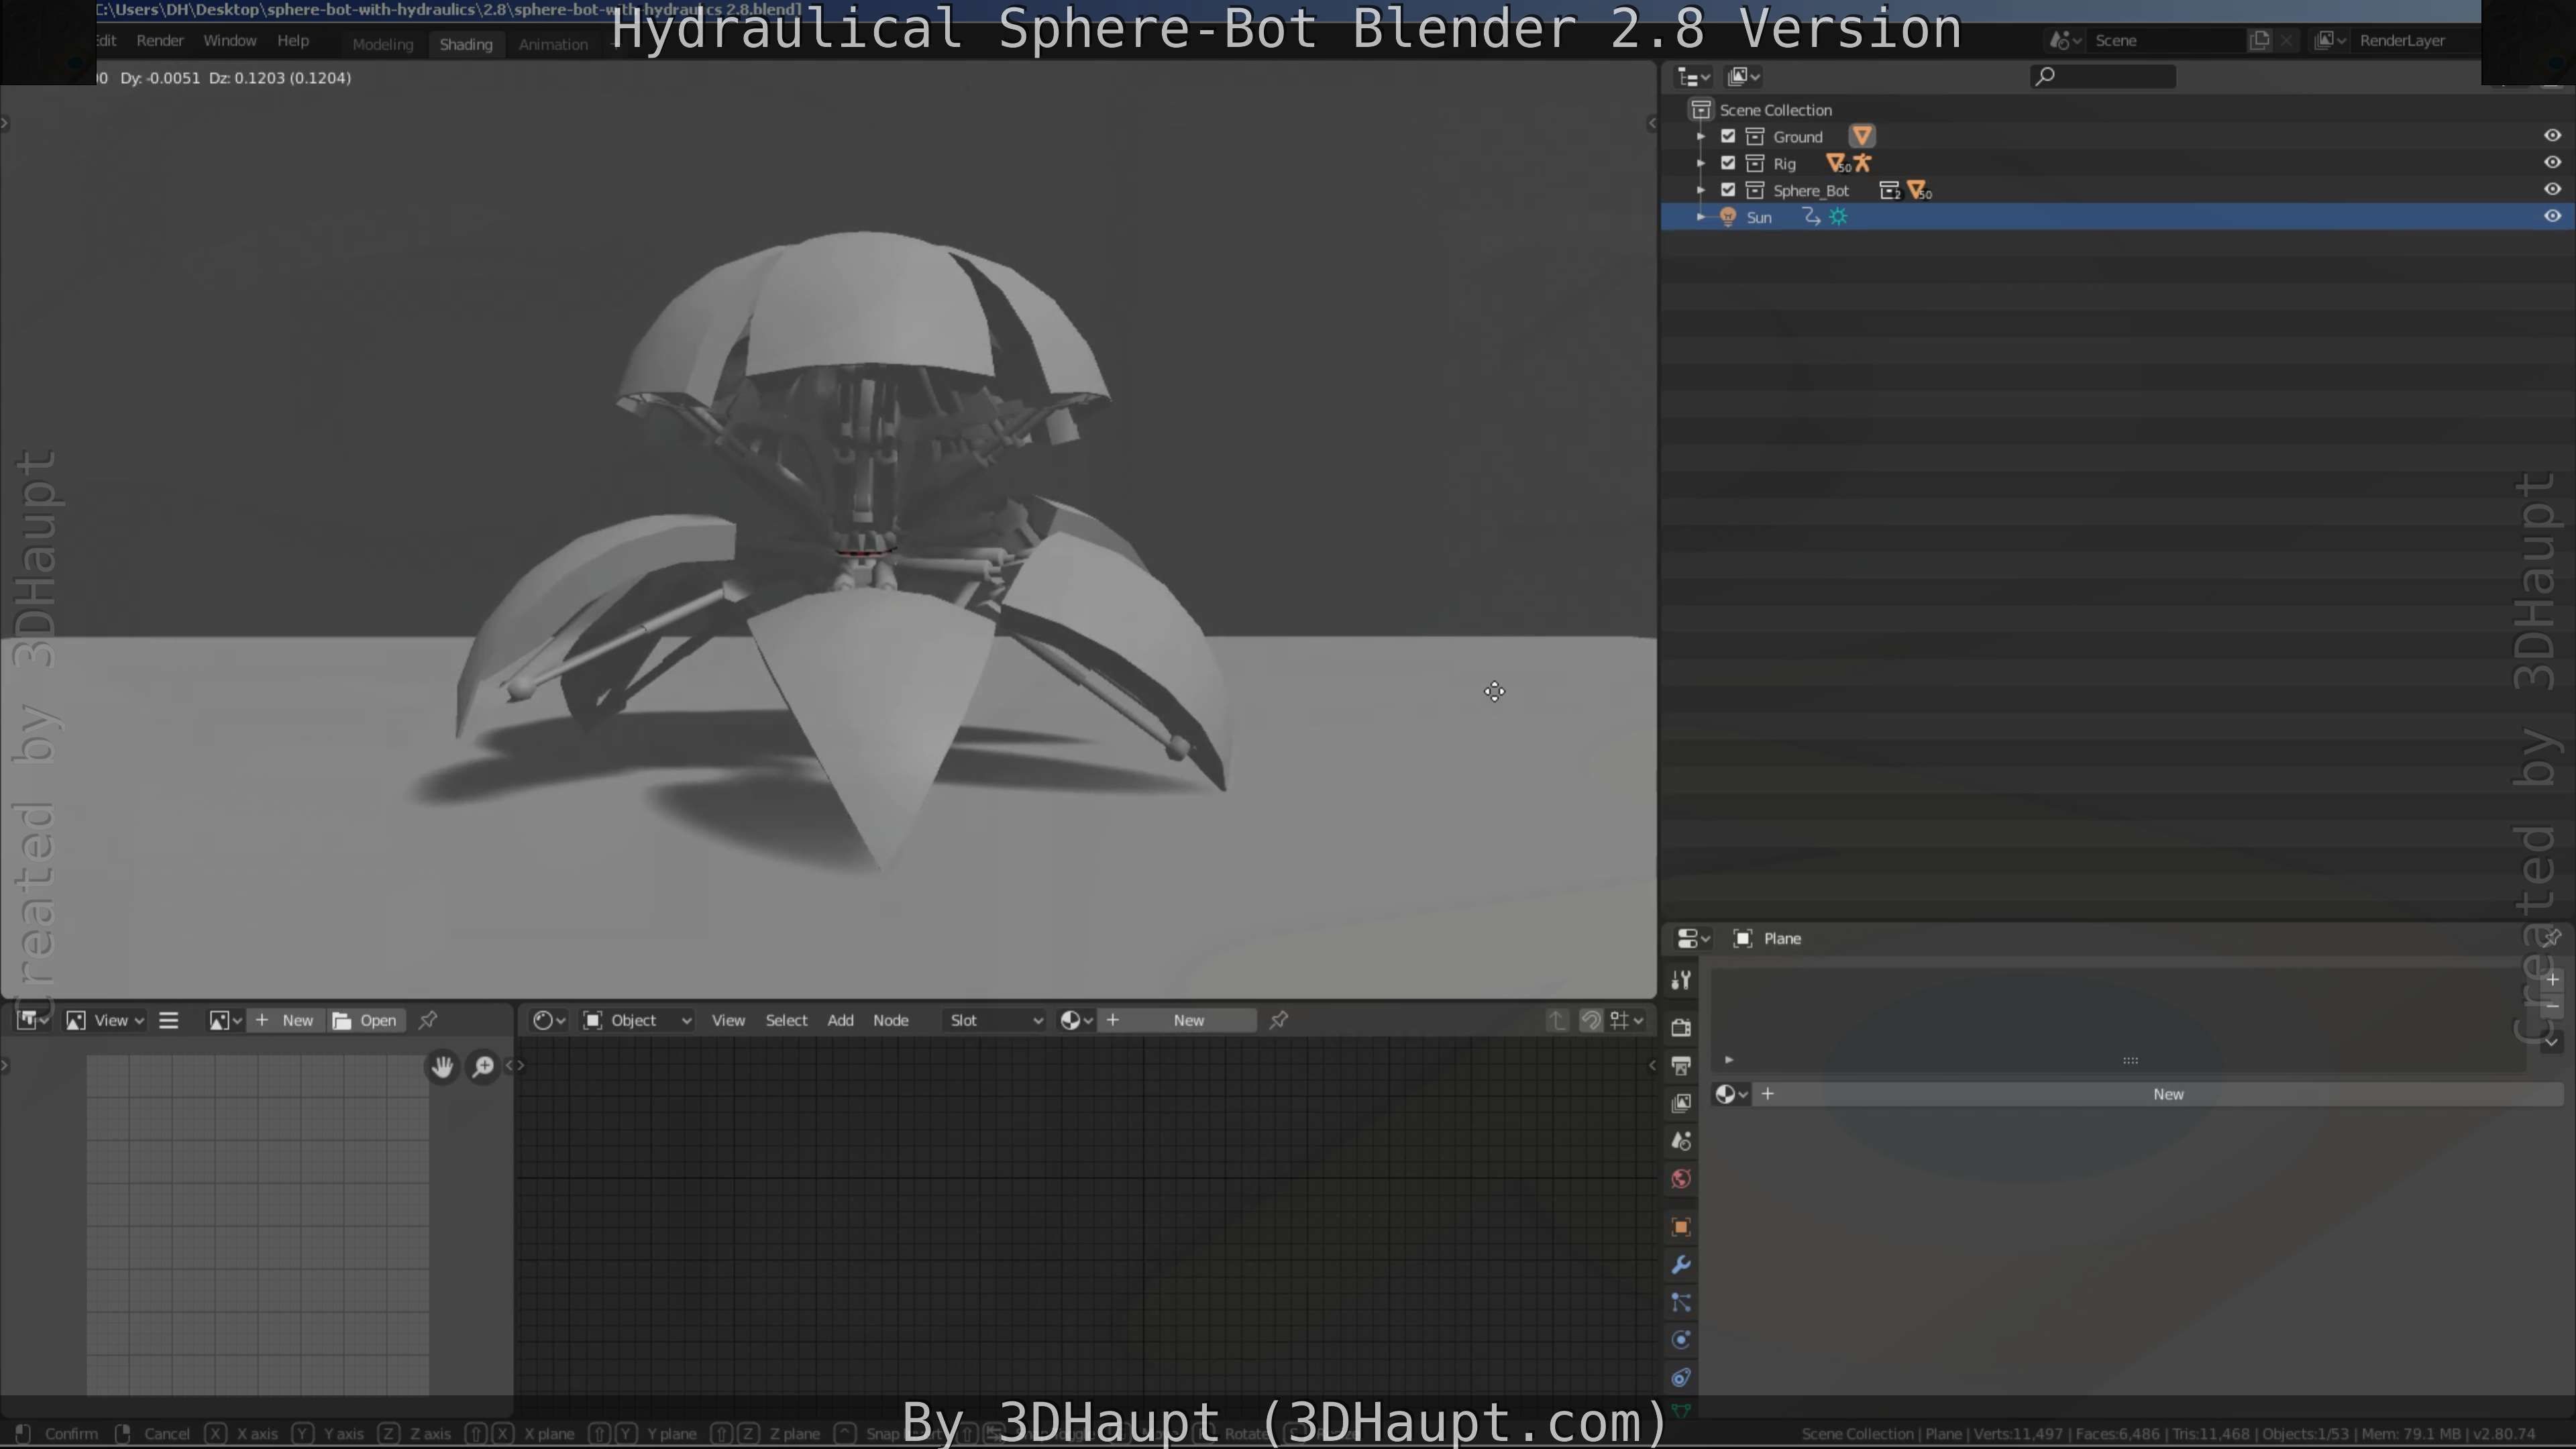Screen dimensions: 2576x1449
Task: Click the delete scene X icon
Action: coord(2286,40)
